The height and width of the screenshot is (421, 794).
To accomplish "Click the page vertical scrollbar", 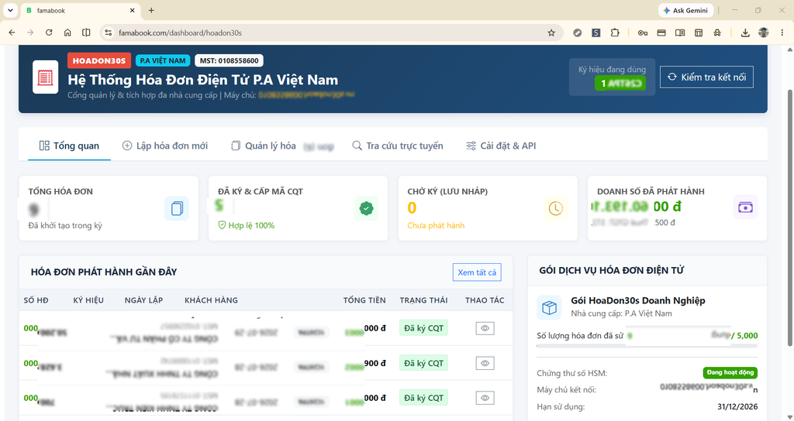I will 789,217.
